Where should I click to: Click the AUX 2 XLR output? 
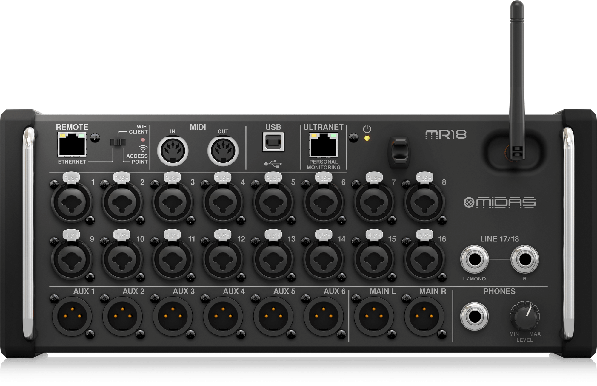point(122,316)
